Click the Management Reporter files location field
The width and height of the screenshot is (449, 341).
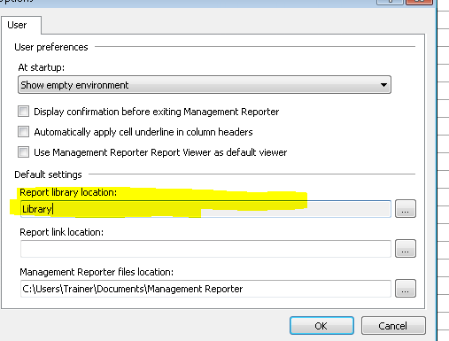pyautogui.click(x=205, y=289)
